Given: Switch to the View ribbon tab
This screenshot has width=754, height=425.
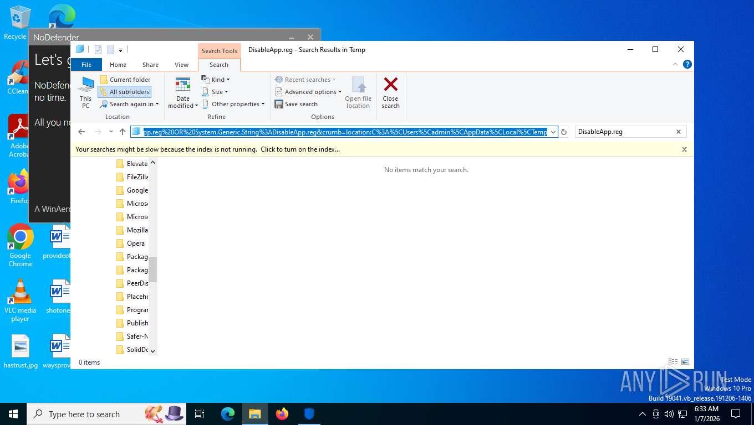Looking at the screenshot, I should 182,65.
